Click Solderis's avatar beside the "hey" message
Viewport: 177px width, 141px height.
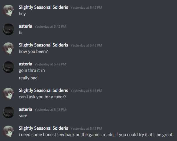click(x=8, y=10)
